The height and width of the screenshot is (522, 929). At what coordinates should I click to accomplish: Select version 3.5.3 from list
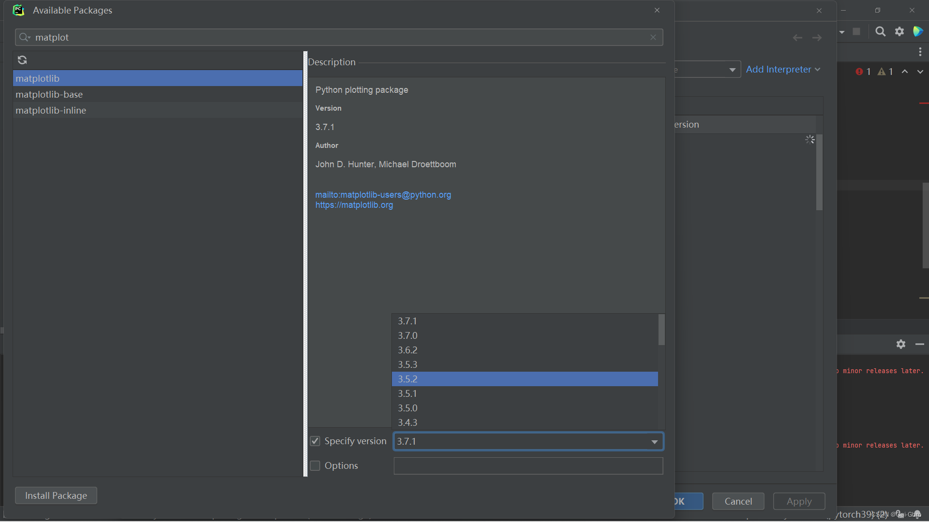pyautogui.click(x=525, y=364)
